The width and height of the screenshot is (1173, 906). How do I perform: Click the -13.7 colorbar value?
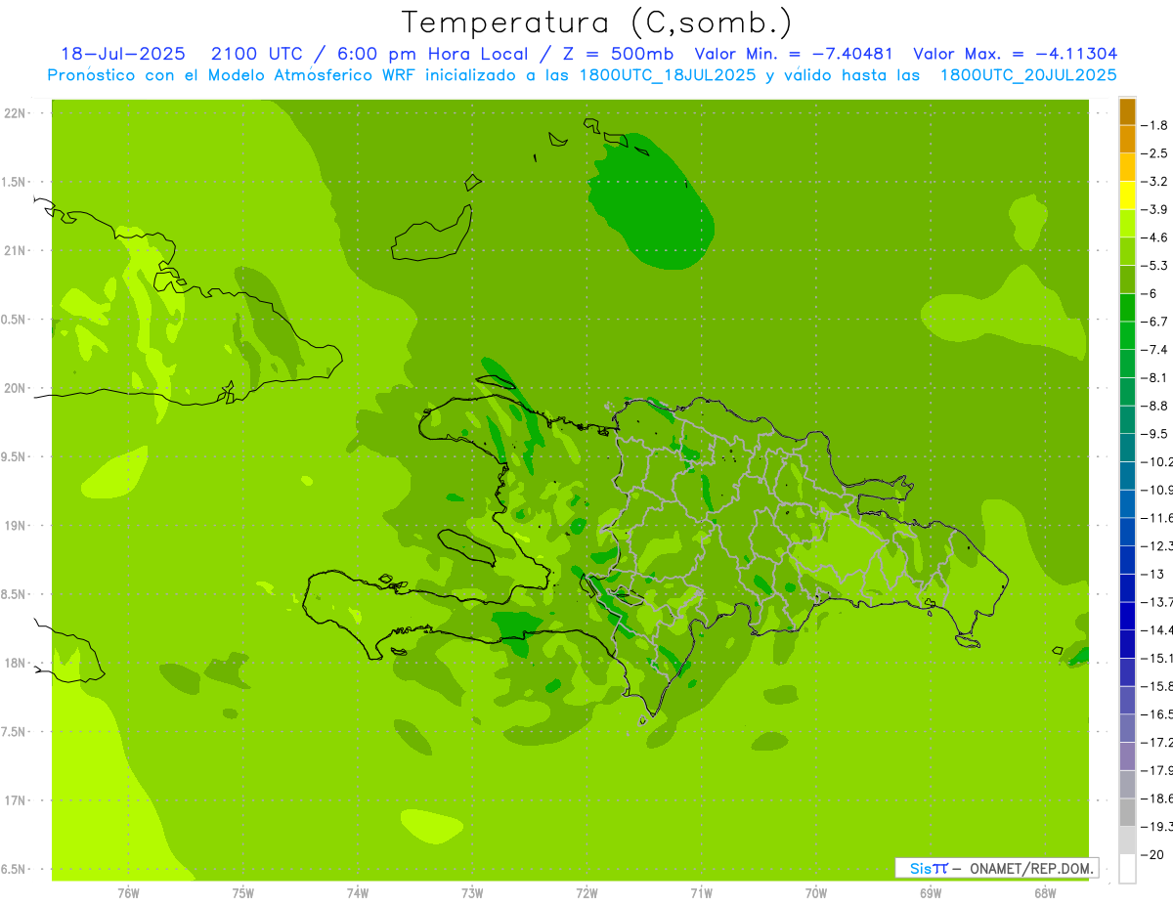point(1157,602)
